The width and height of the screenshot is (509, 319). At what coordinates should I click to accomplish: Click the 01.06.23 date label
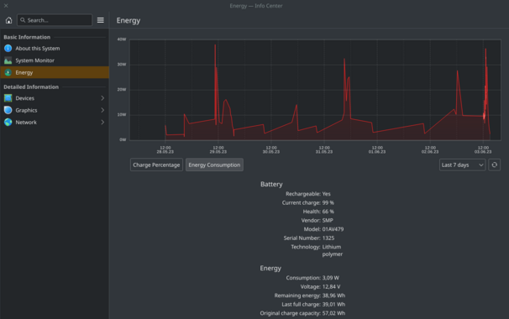377,152
